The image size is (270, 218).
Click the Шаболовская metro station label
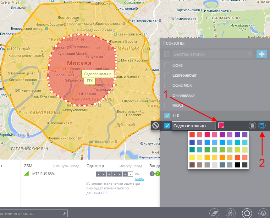pyautogui.click(x=58, y=123)
